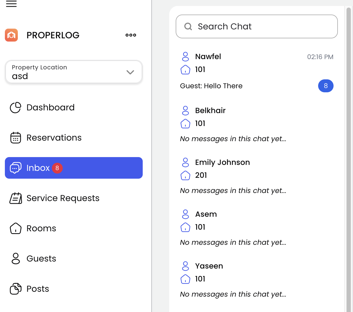This screenshot has width=353, height=312.
Task: Click the Inbox chat bubble icon
Action: coord(16,168)
